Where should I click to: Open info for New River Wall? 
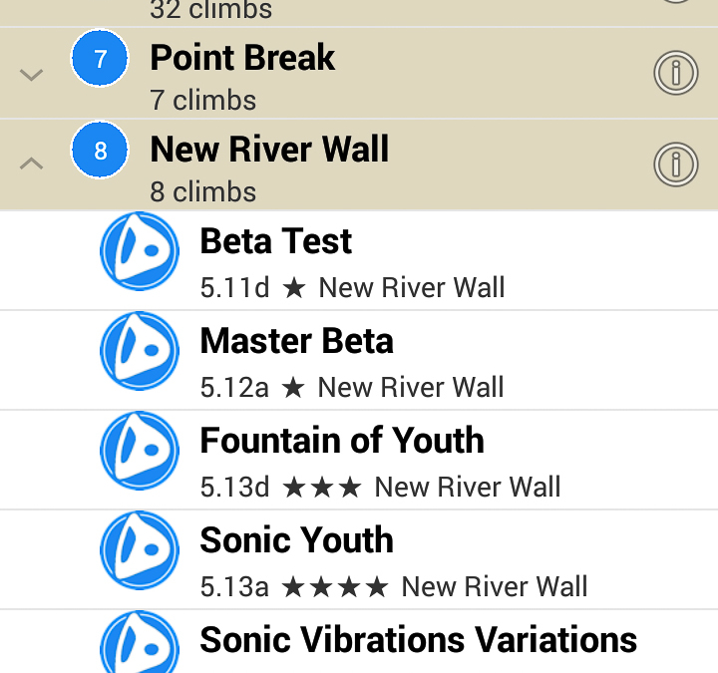coord(675,164)
